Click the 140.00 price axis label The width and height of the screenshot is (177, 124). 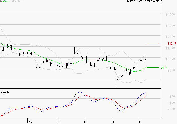click(x=170, y=15)
